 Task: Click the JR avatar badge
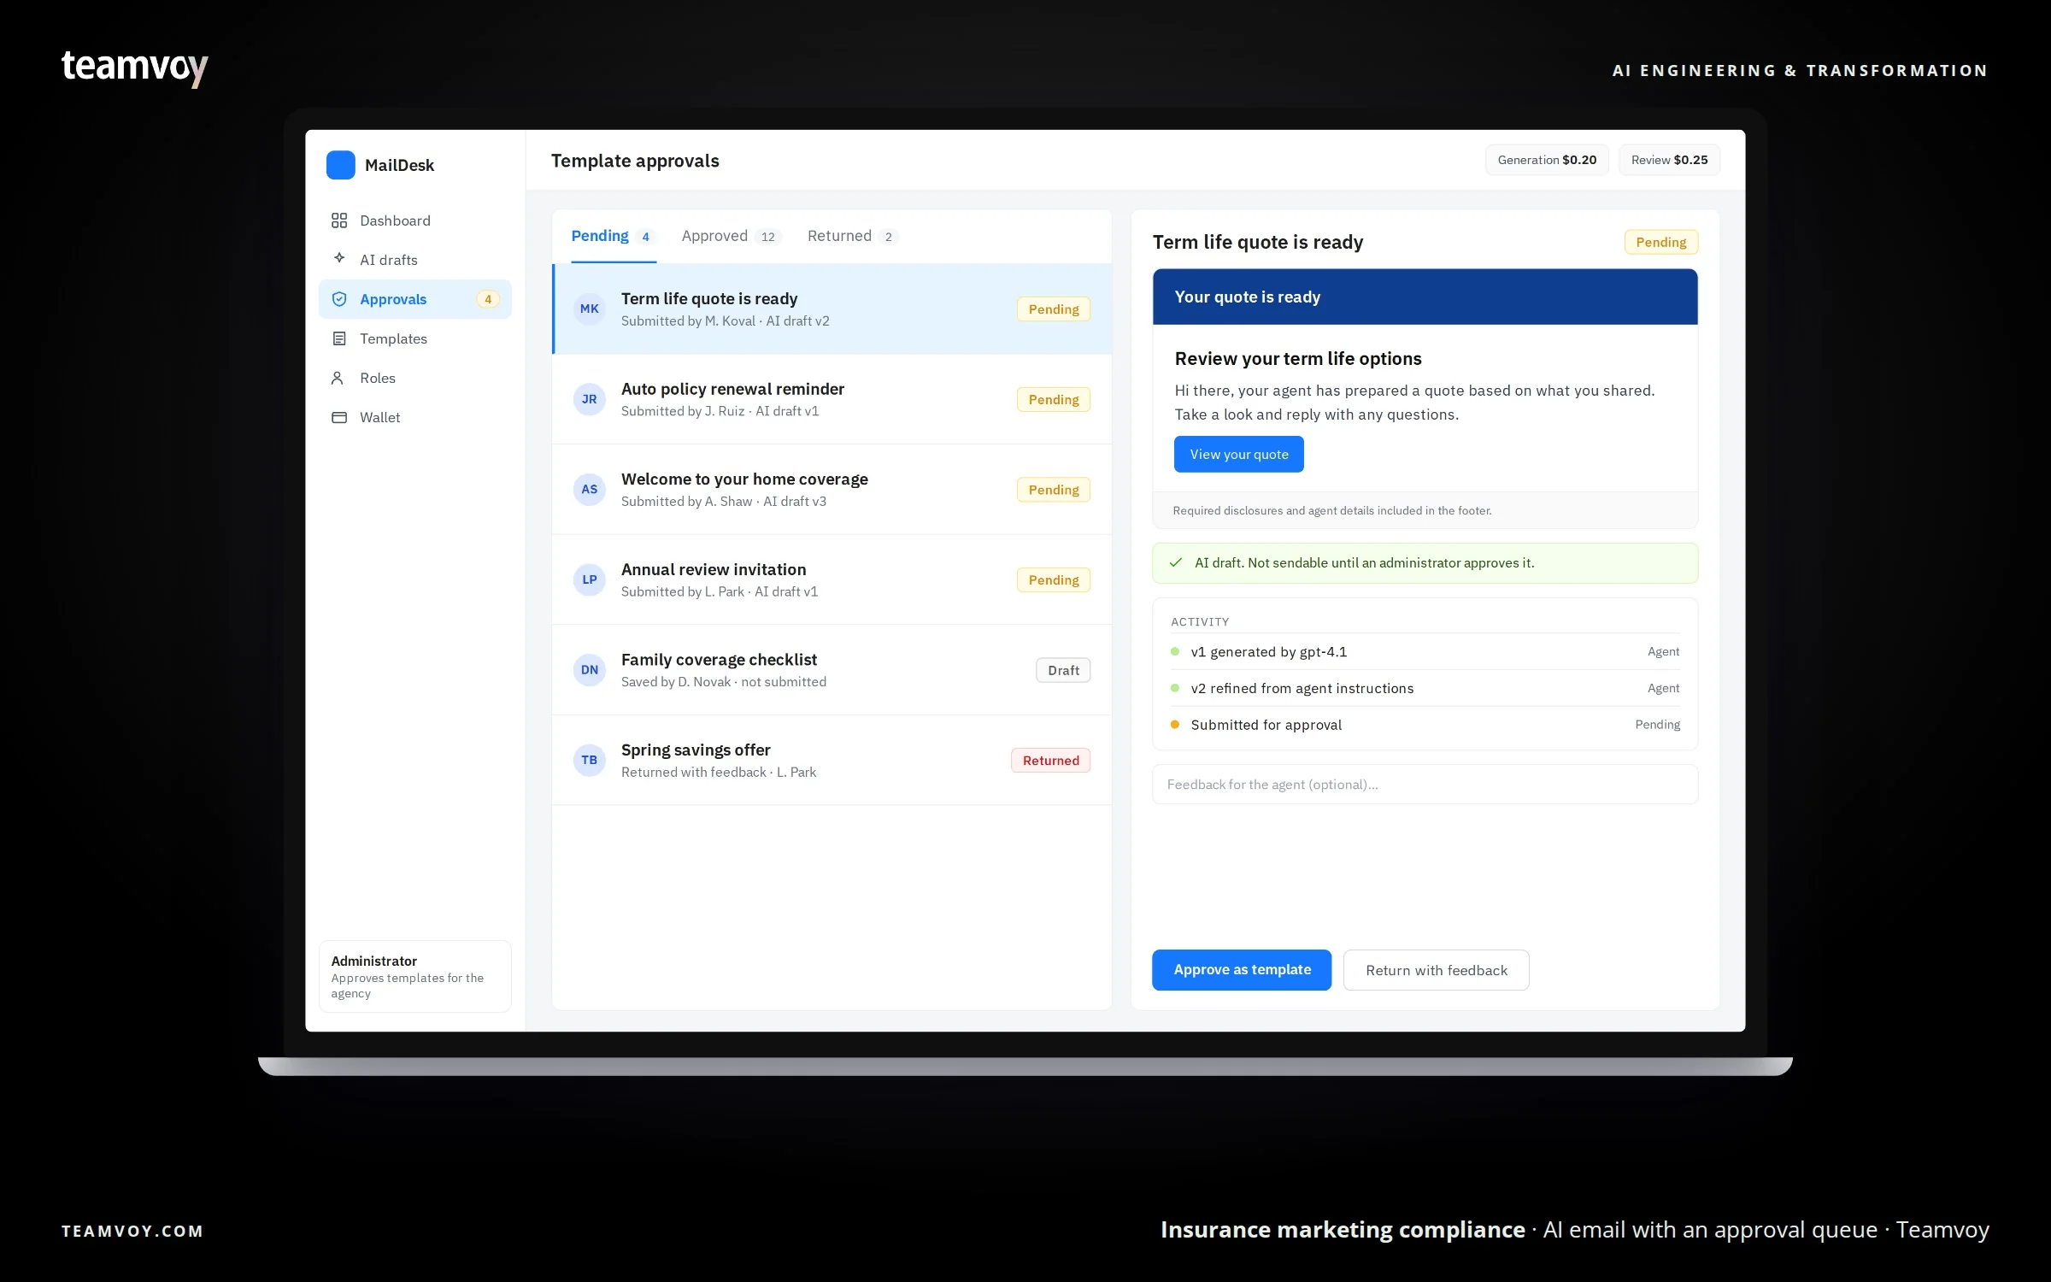pyautogui.click(x=590, y=399)
